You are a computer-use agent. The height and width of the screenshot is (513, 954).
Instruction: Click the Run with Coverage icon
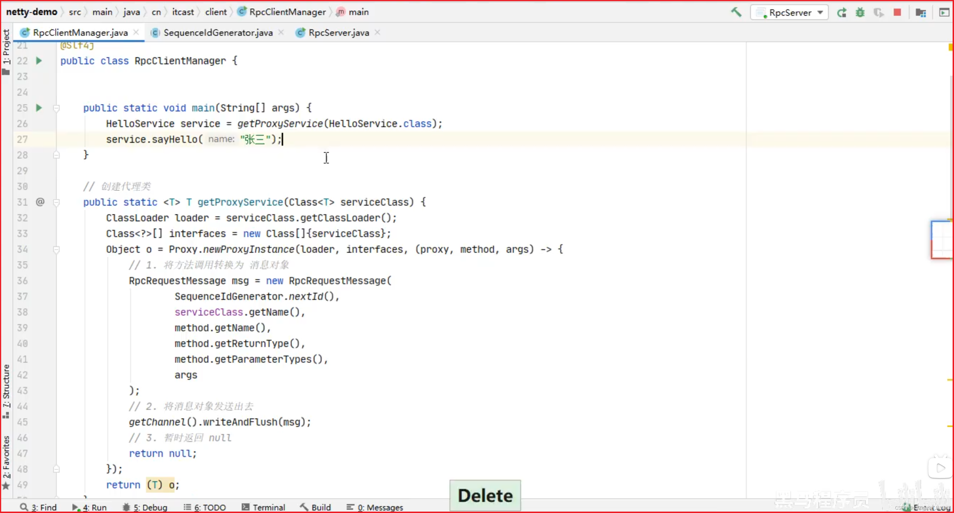[878, 13]
